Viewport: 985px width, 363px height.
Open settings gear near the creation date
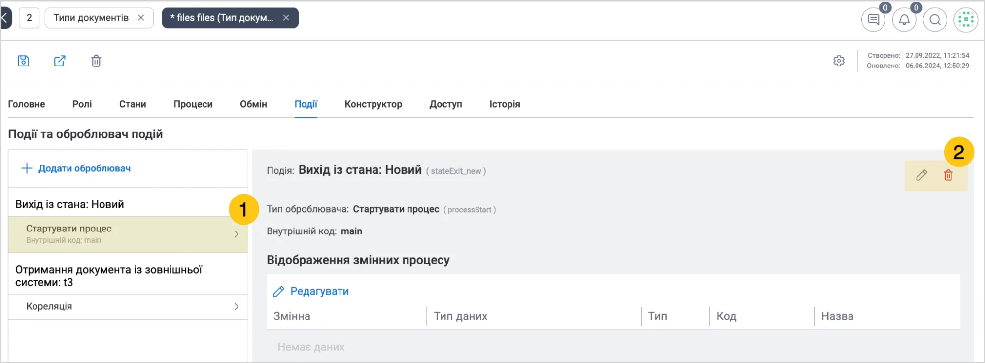tap(839, 61)
